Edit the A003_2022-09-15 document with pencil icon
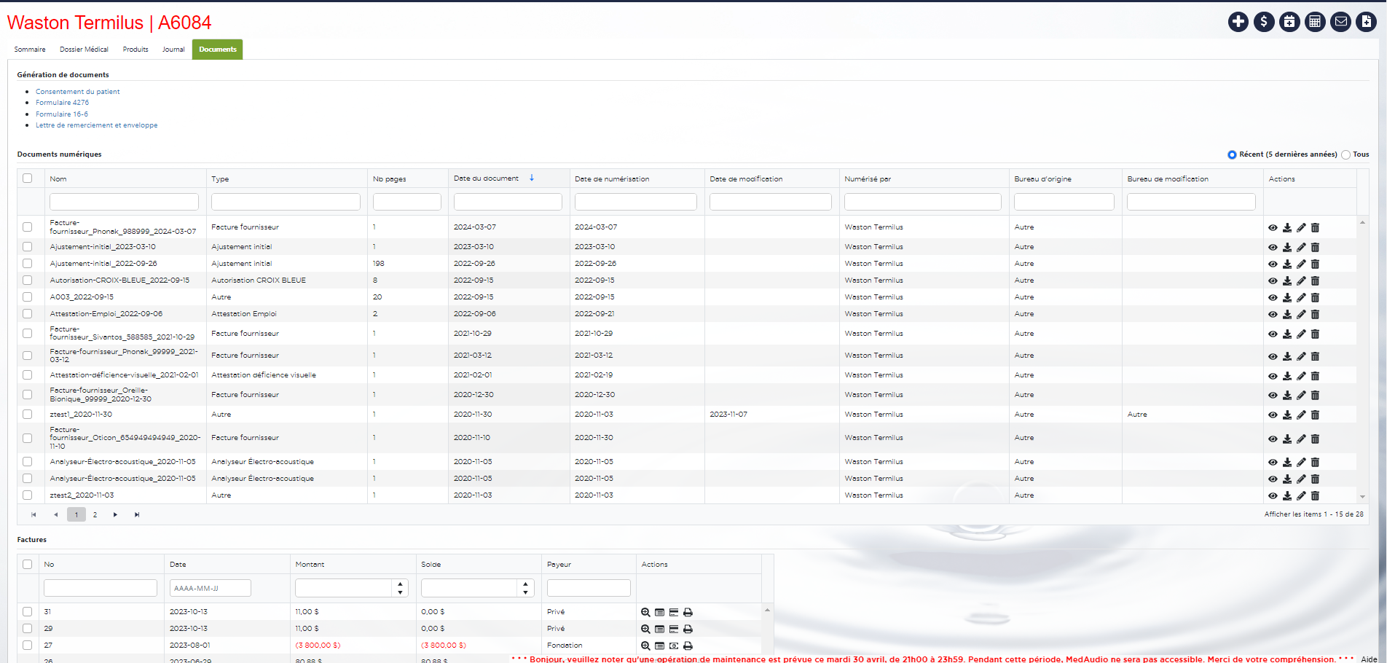This screenshot has width=1387, height=663. click(1301, 298)
